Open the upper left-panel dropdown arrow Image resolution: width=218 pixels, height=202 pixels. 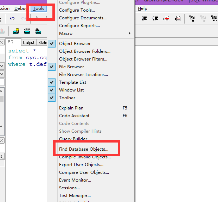pyautogui.click(x=2, y=66)
